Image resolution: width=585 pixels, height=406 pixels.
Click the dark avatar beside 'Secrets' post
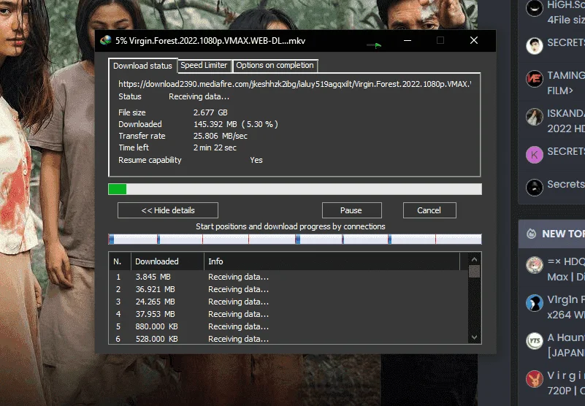pyautogui.click(x=535, y=188)
